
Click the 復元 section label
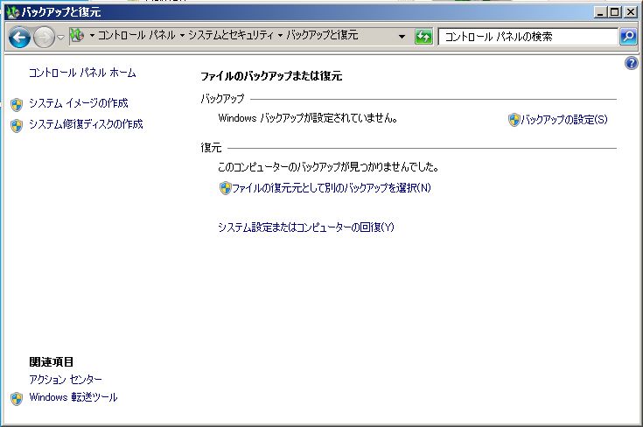point(211,148)
